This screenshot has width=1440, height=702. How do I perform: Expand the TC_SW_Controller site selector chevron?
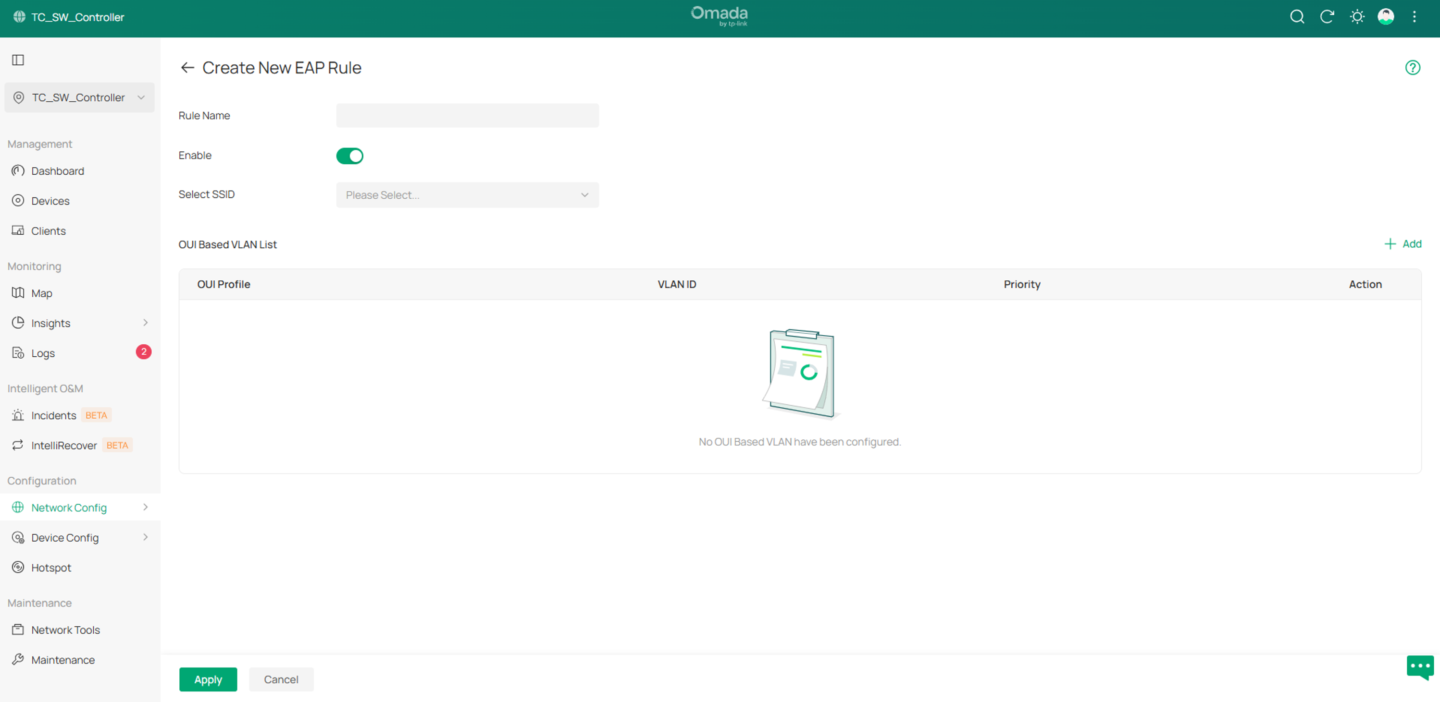[141, 98]
